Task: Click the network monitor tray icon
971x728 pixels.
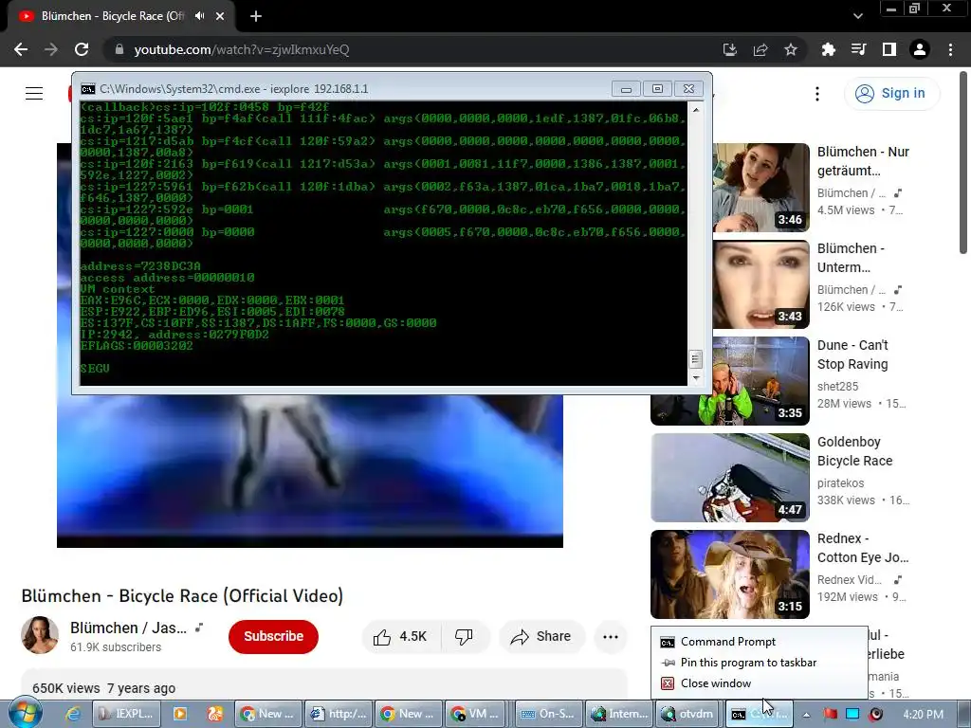Action: 852,715
